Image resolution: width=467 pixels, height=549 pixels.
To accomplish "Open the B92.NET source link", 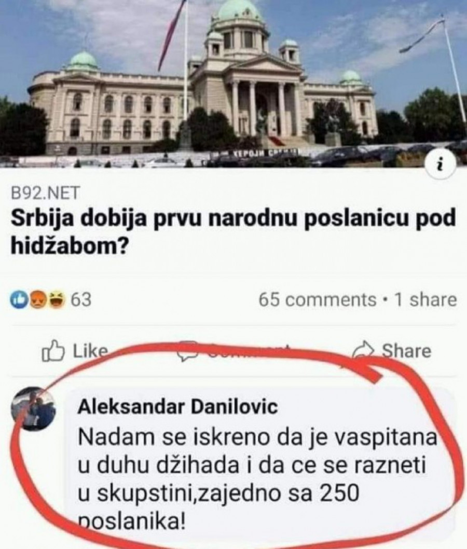I will tap(46, 193).
